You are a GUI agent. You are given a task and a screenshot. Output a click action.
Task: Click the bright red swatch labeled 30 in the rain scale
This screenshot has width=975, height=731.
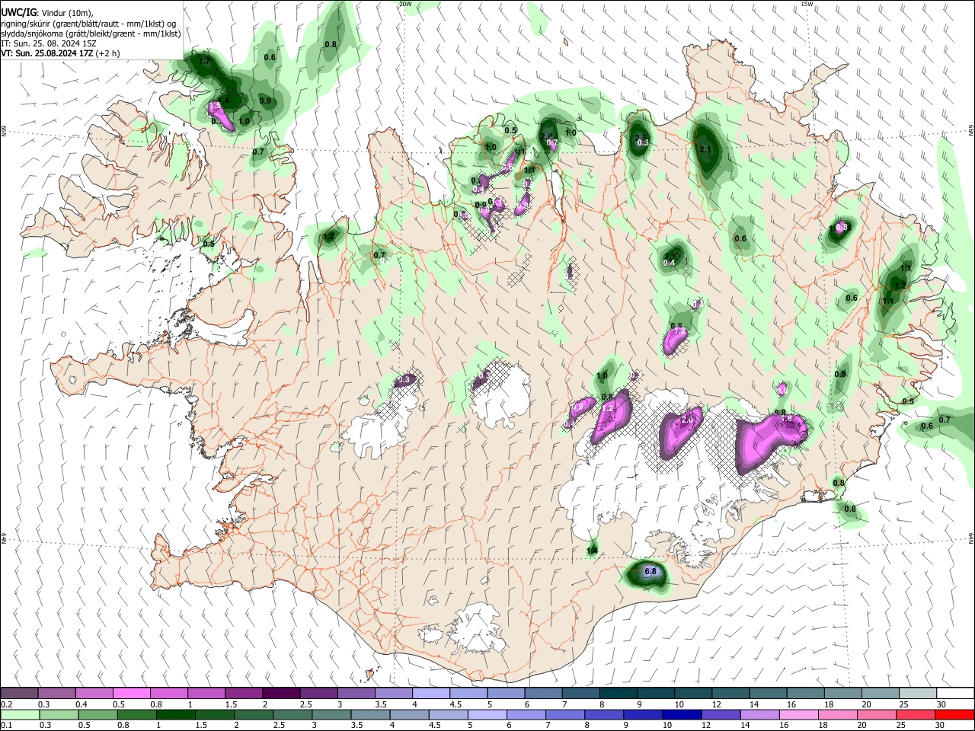(x=954, y=714)
